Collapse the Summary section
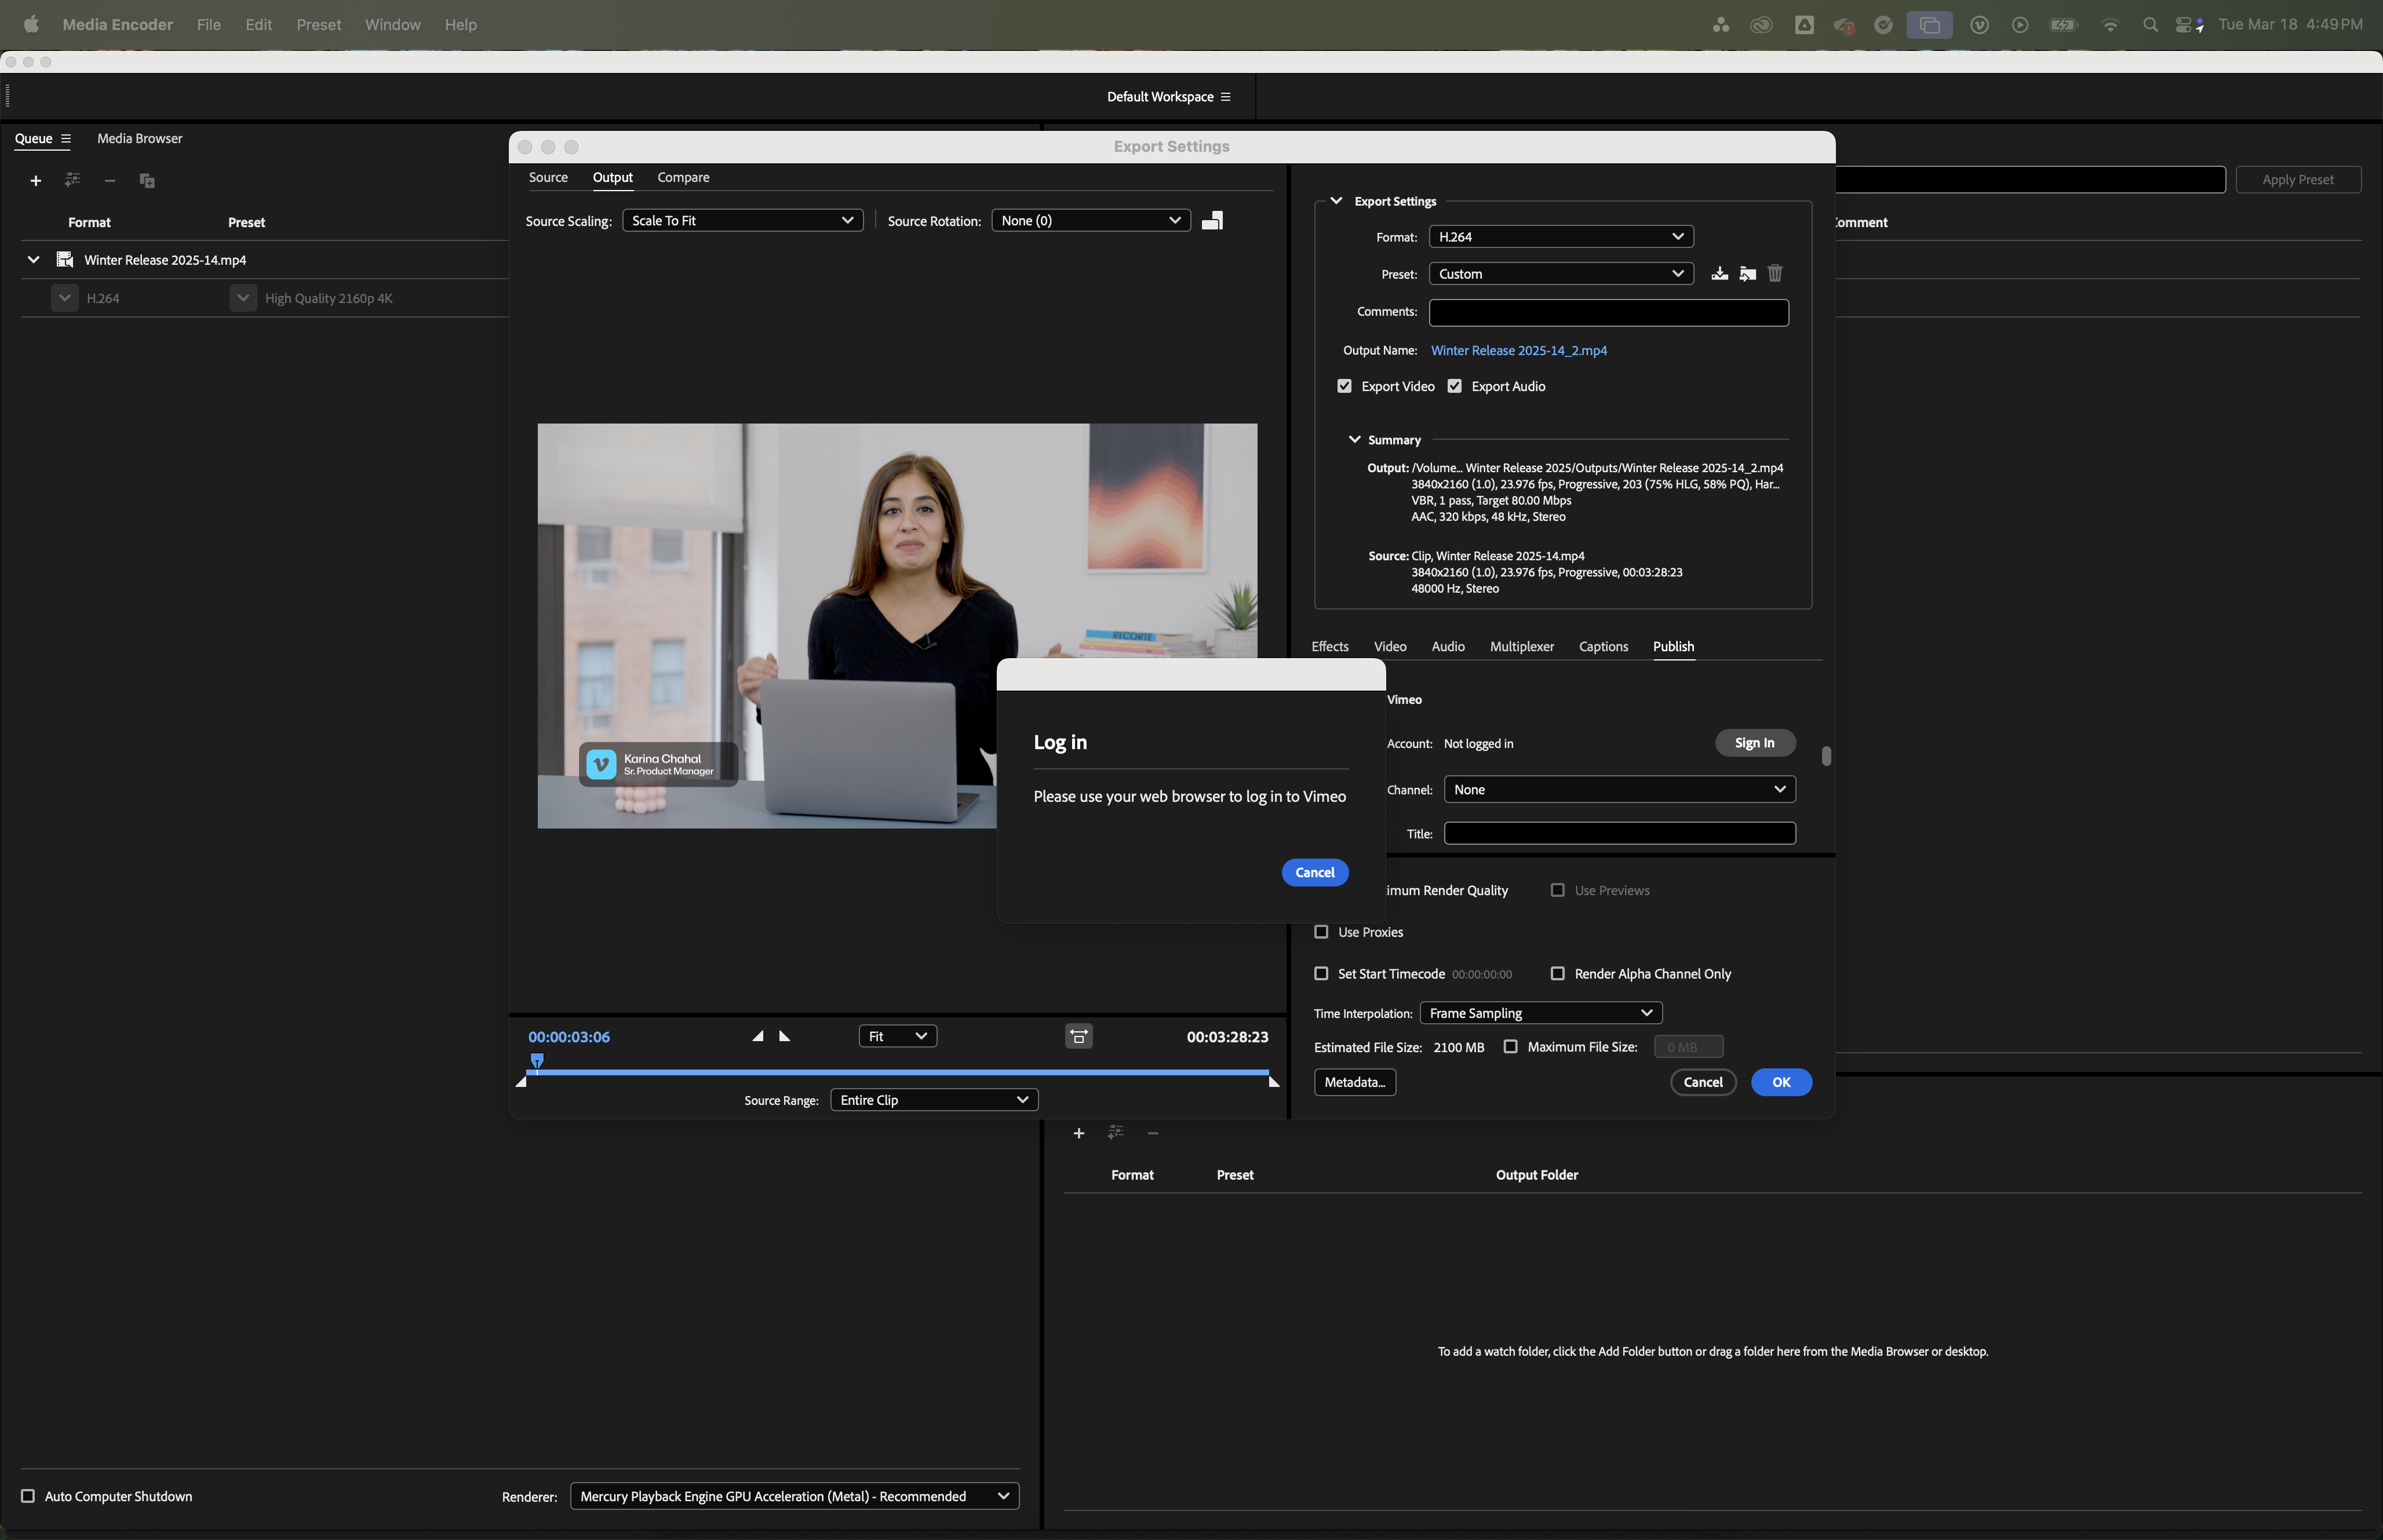 pyautogui.click(x=1355, y=440)
